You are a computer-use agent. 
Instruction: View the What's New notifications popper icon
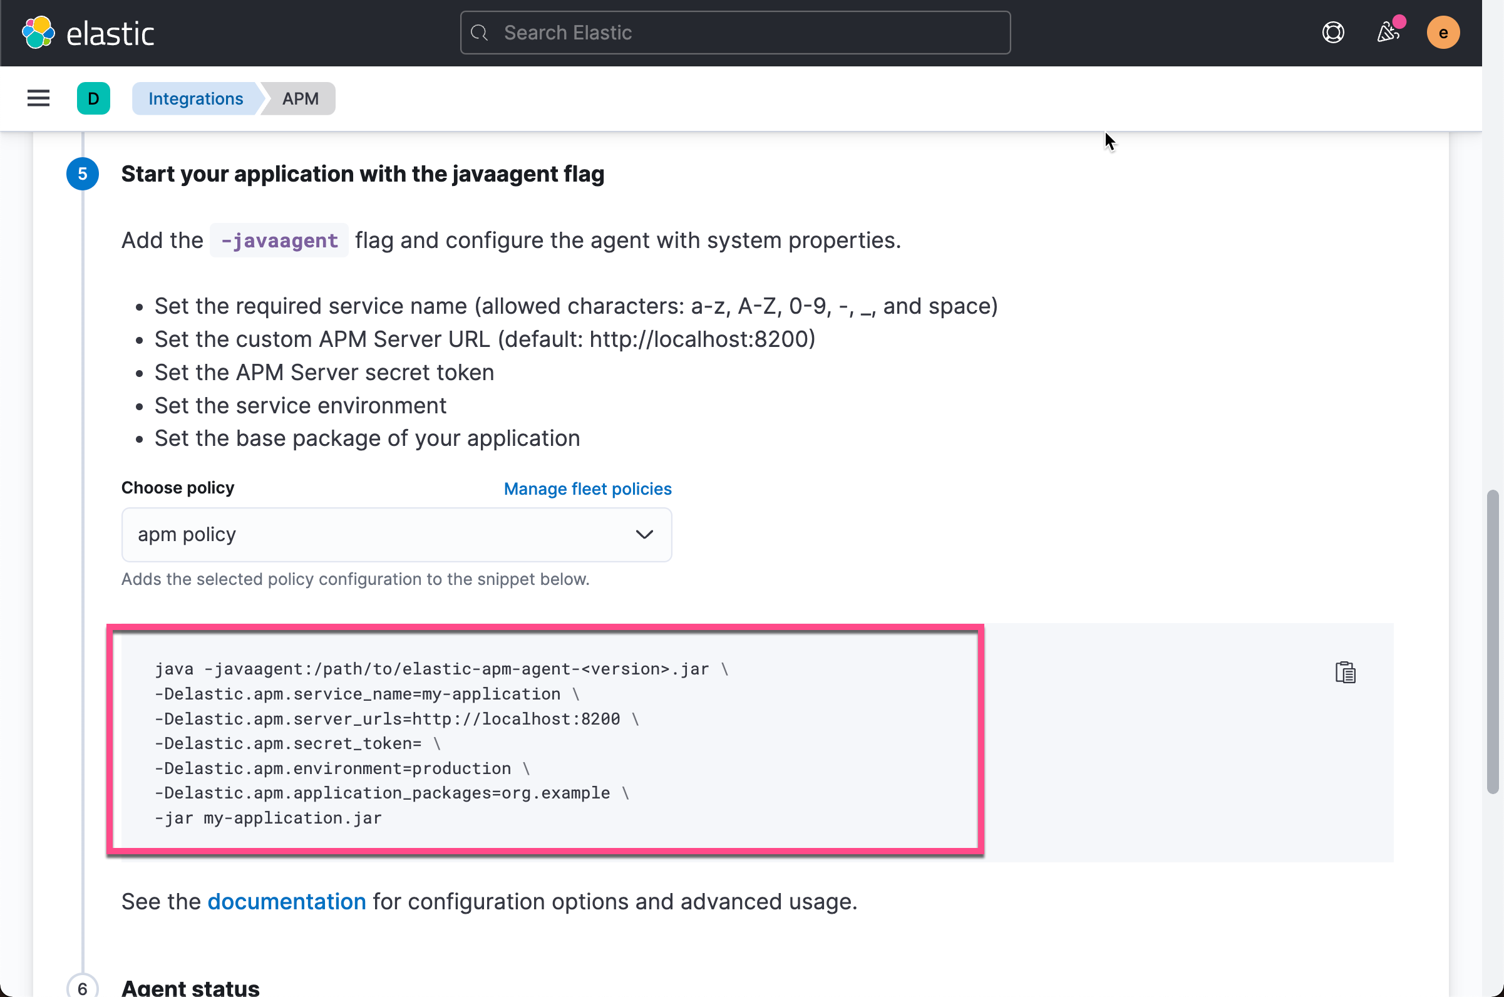pos(1389,33)
